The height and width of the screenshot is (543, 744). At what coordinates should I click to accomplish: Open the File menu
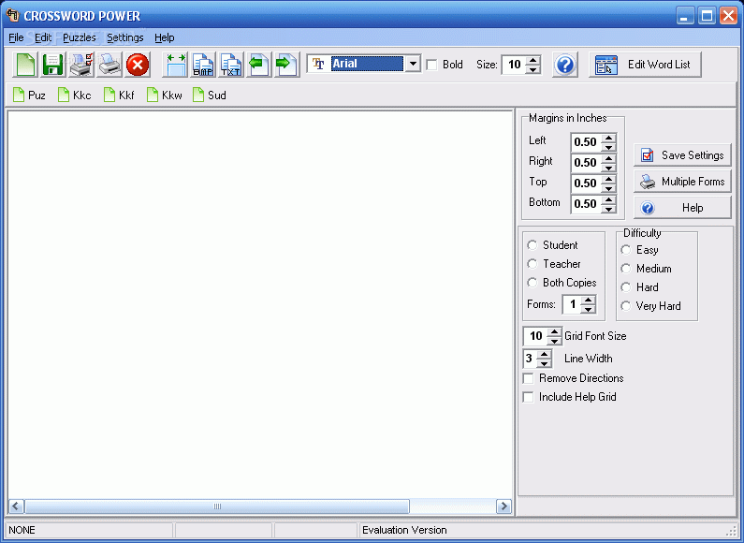point(16,37)
